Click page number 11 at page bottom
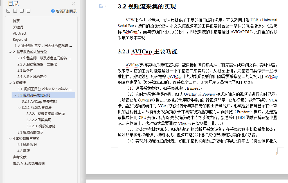The width and height of the screenshot is (288, 183). 276,154
